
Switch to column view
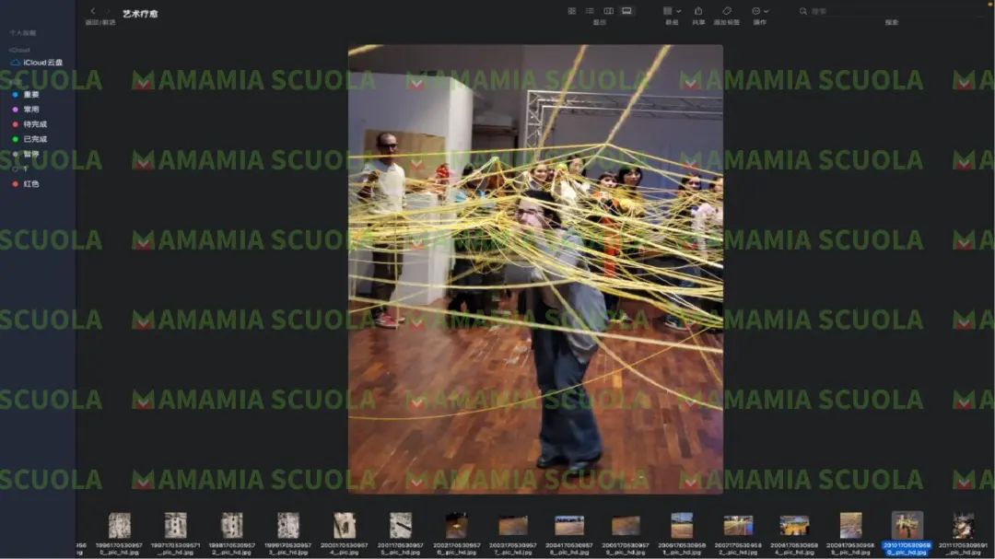[609, 11]
